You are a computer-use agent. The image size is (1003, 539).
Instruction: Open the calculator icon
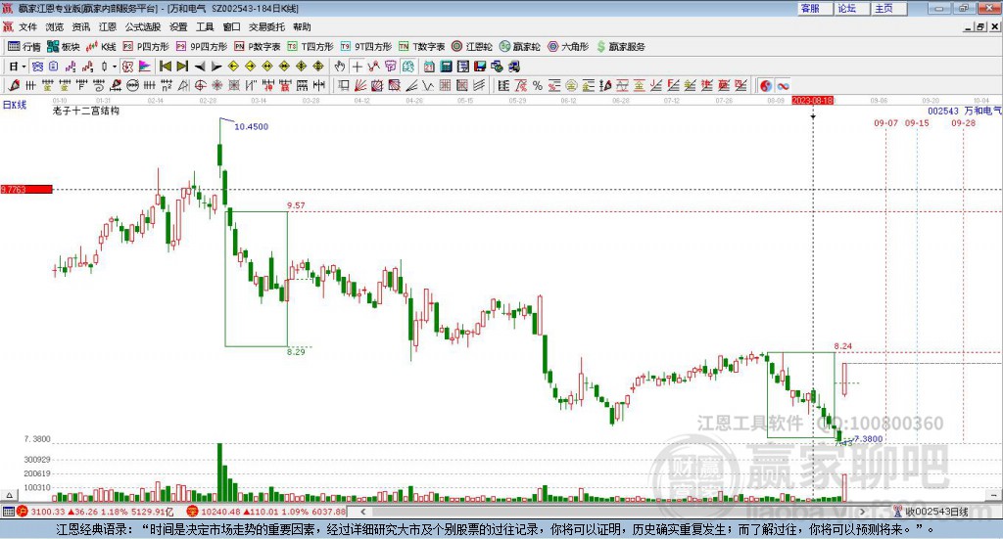click(x=447, y=67)
